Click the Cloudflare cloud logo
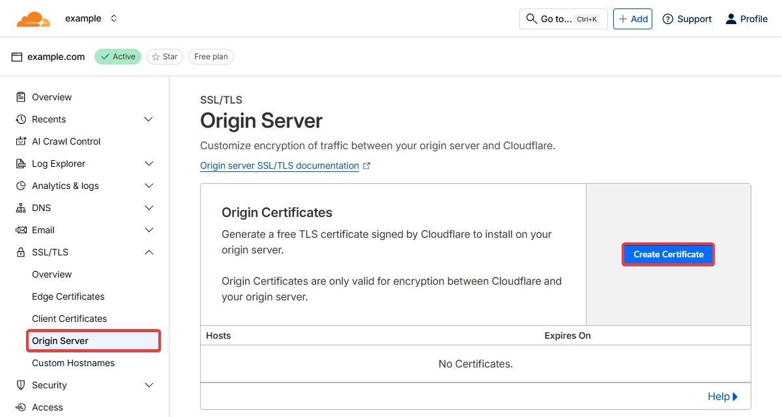Screen dimensions: 782x417 pyautogui.click(x=33, y=19)
